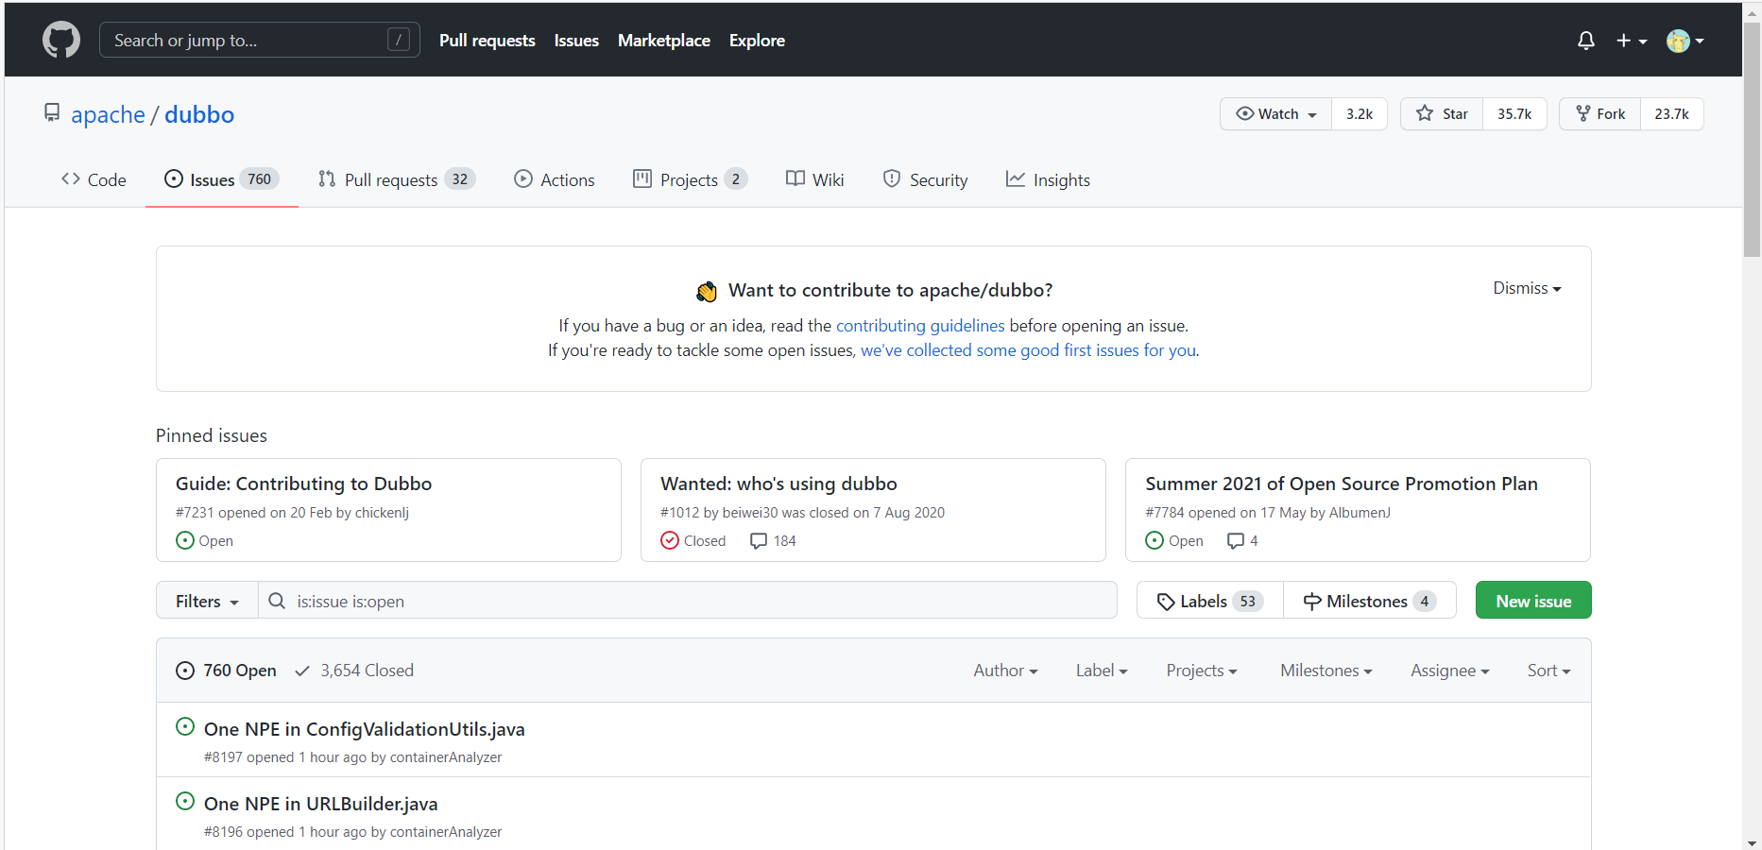This screenshot has height=850, width=1762.
Task: Open the Assignee filter dropdown
Action: coord(1450,671)
